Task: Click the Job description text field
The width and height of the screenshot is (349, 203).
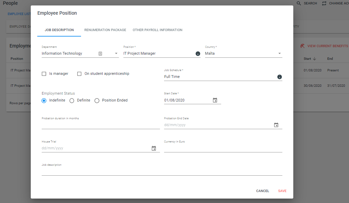Action: (x=162, y=172)
